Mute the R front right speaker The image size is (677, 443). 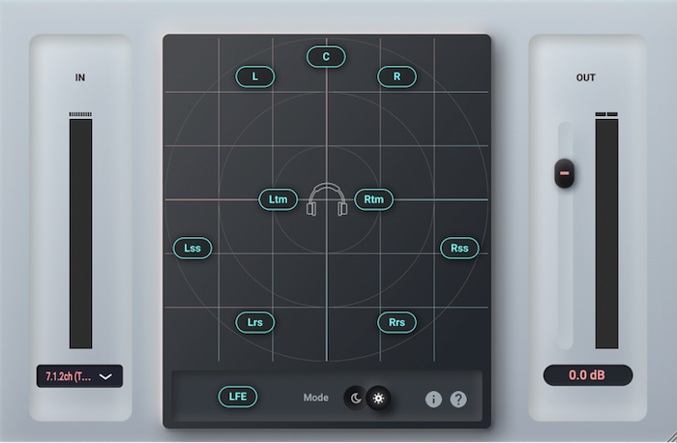[397, 75]
